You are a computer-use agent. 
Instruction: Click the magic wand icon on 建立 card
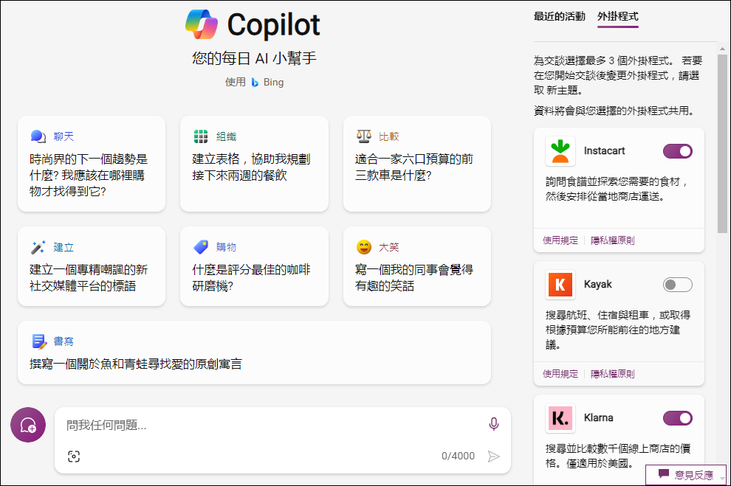pos(38,247)
